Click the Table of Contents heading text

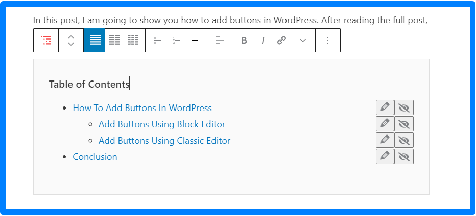coord(89,84)
